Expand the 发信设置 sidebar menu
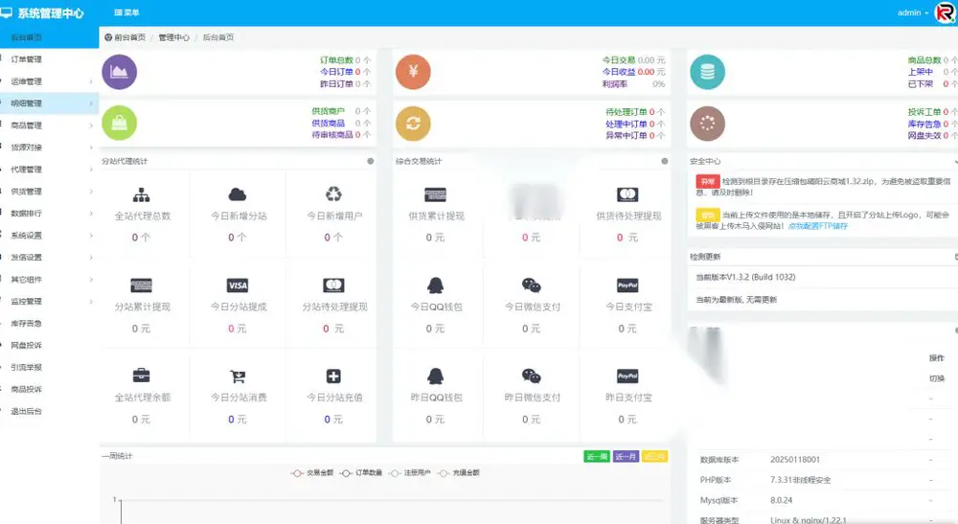 click(49, 257)
